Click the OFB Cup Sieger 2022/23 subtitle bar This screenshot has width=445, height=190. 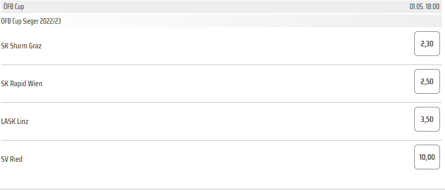pos(221,21)
